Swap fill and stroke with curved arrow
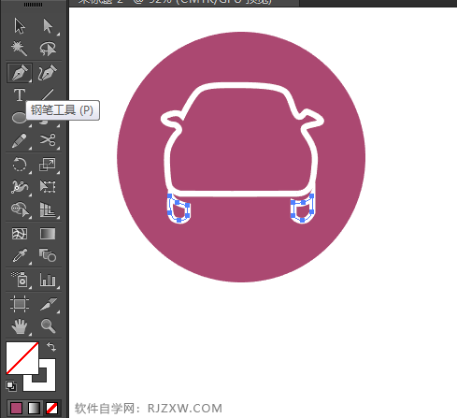 (x=51, y=347)
